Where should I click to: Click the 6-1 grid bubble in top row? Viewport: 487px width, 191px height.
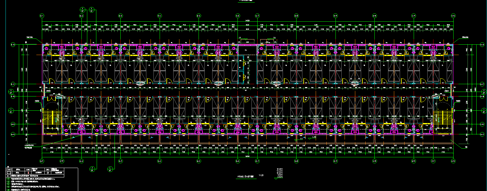pyautogui.click(x=42, y=16)
